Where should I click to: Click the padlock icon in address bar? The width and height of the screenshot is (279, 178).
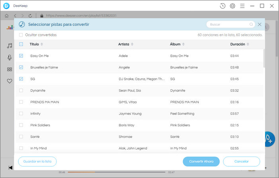click(x=42, y=15)
